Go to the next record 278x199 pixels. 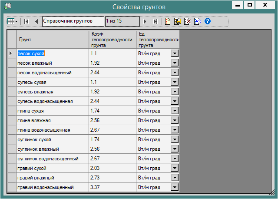click(145, 21)
